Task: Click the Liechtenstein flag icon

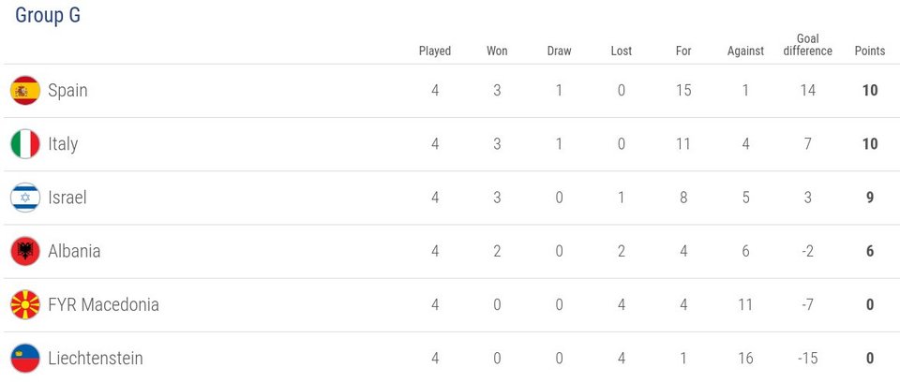Action: pyautogui.click(x=25, y=359)
